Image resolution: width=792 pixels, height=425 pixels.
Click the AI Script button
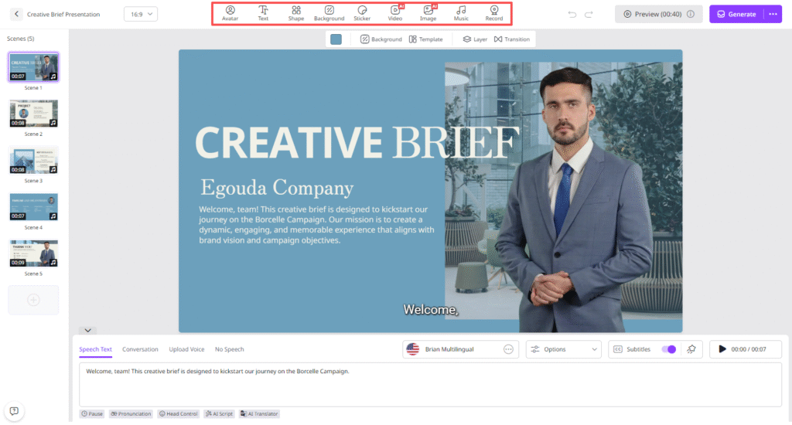tap(219, 414)
